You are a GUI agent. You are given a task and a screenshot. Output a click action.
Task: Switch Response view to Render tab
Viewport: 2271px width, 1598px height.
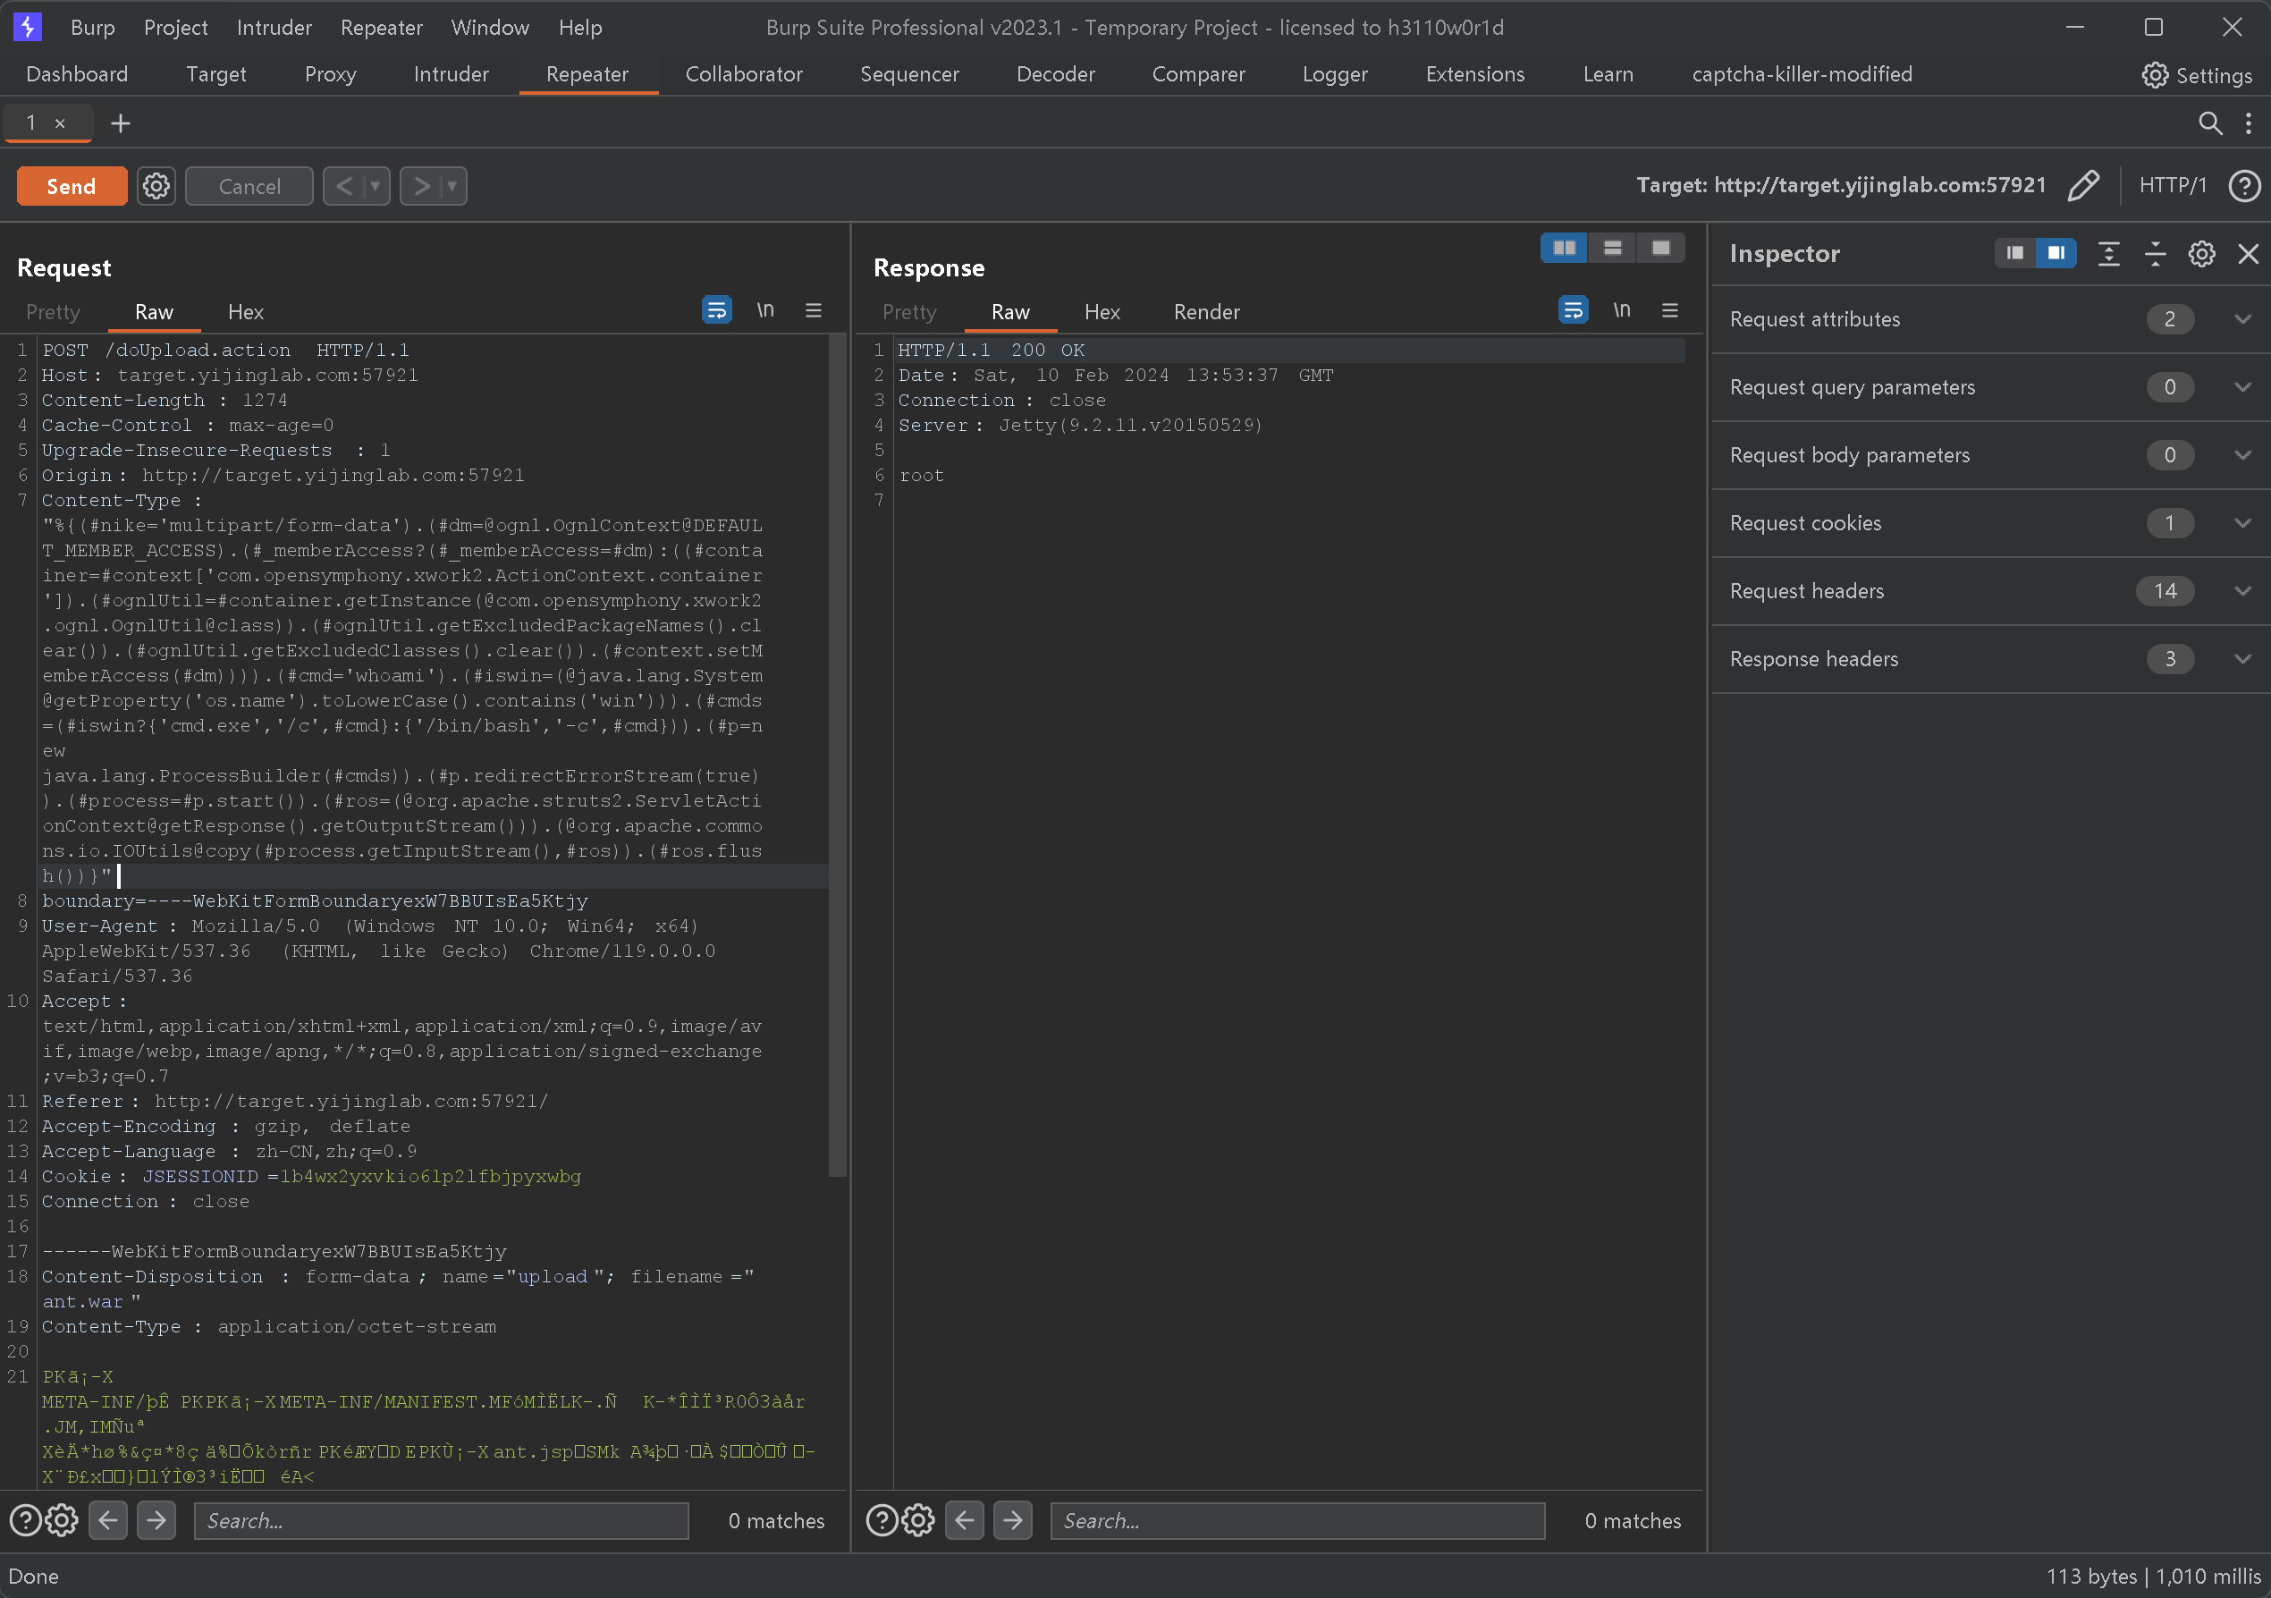pos(1207,313)
